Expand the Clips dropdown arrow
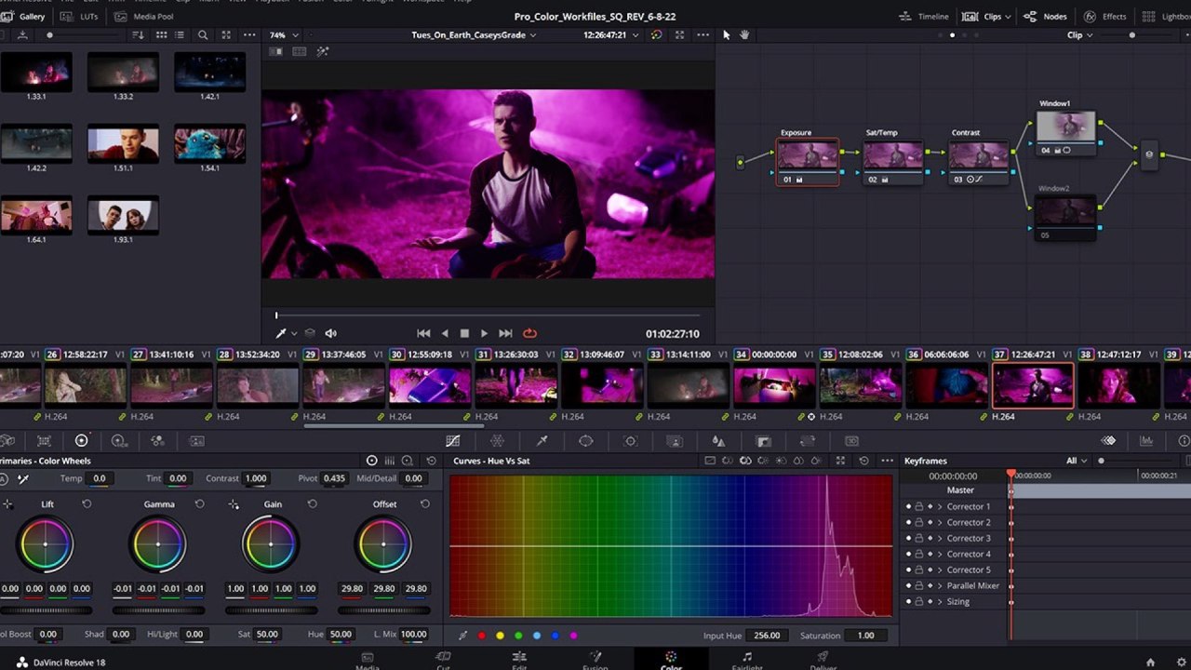1191x670 pixels. (x=1008, y=17)
